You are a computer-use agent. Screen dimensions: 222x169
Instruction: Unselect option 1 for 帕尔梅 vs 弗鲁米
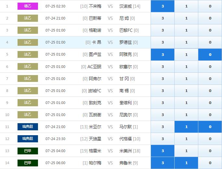[x=186, y=163]
